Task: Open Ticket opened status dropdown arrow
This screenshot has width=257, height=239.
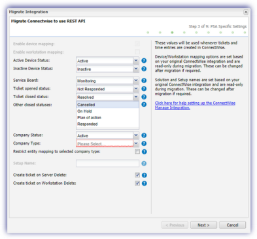Action: 136,88
